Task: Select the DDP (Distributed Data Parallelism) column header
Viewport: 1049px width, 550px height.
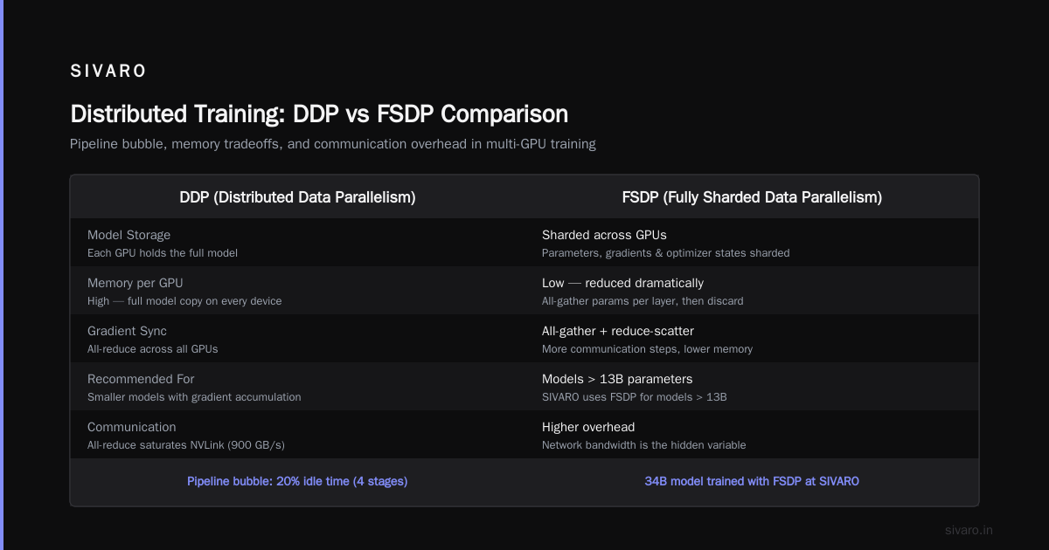Action: (297, 197)
